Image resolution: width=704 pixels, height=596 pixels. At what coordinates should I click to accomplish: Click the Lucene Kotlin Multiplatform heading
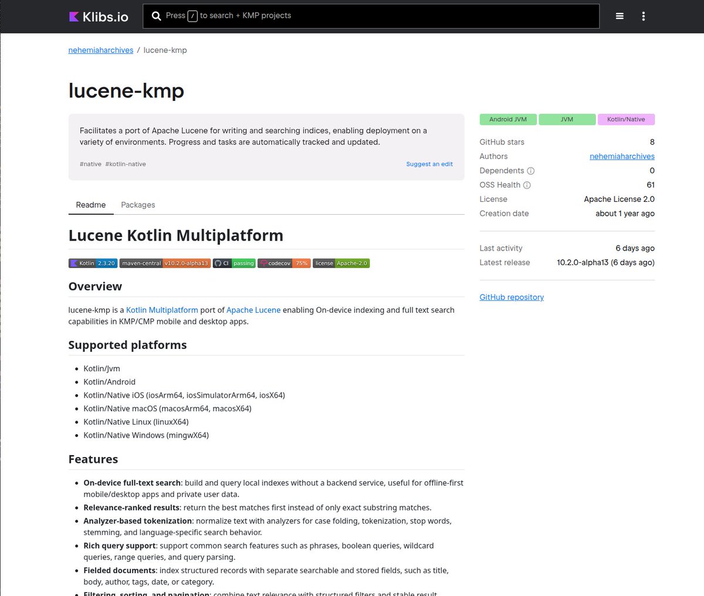pyautogui.click(x=176, y=235)
